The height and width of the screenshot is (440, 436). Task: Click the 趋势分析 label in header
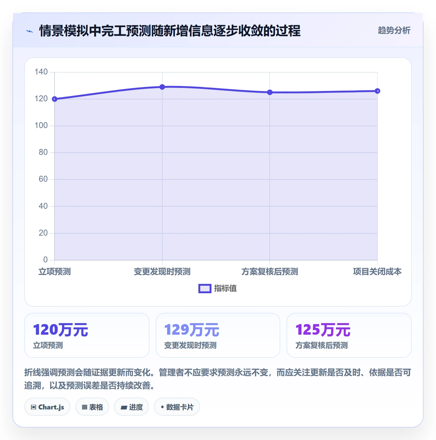394,30
